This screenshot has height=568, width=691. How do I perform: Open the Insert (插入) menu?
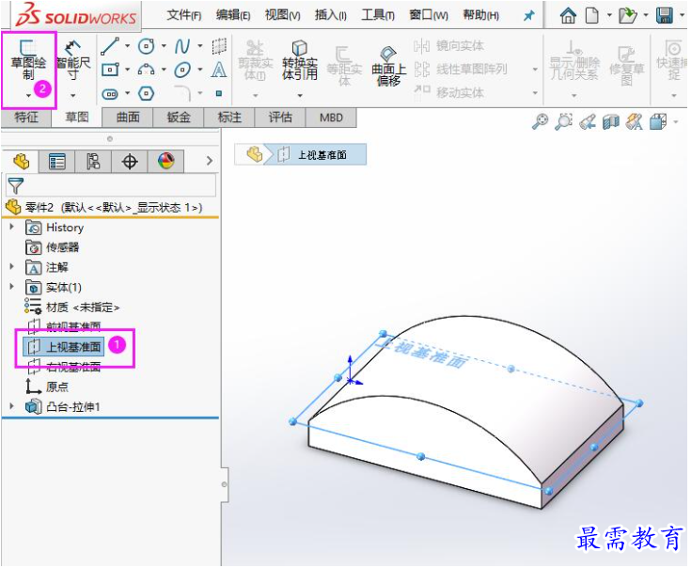coord(331,15)
